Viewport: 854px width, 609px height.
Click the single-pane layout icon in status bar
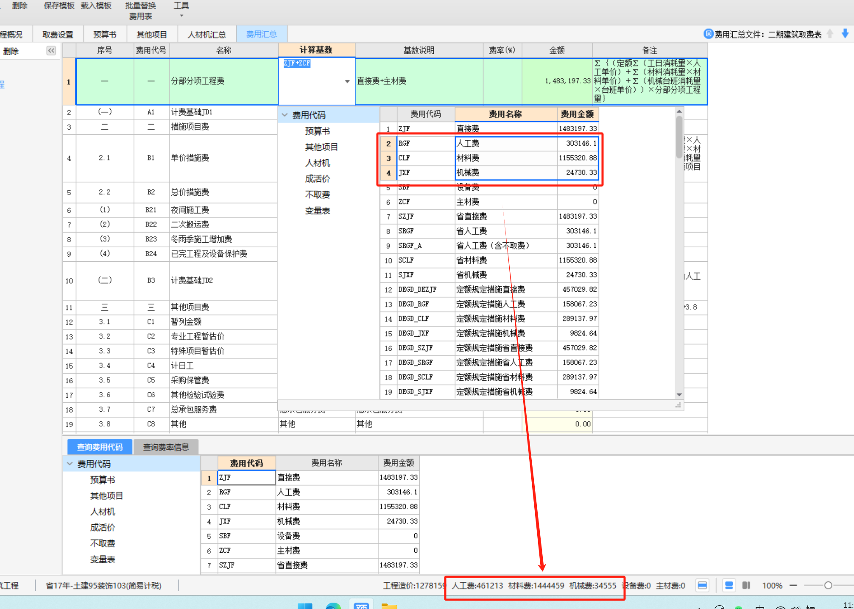[x=702, y=585]
